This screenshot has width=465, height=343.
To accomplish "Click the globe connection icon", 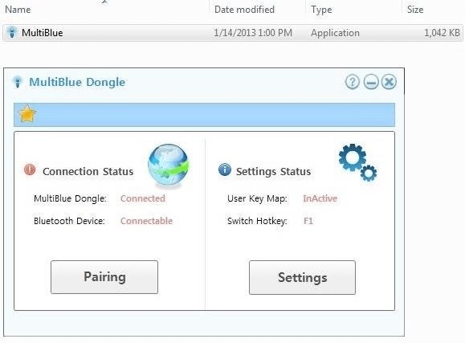I will (x=169, y=165).
